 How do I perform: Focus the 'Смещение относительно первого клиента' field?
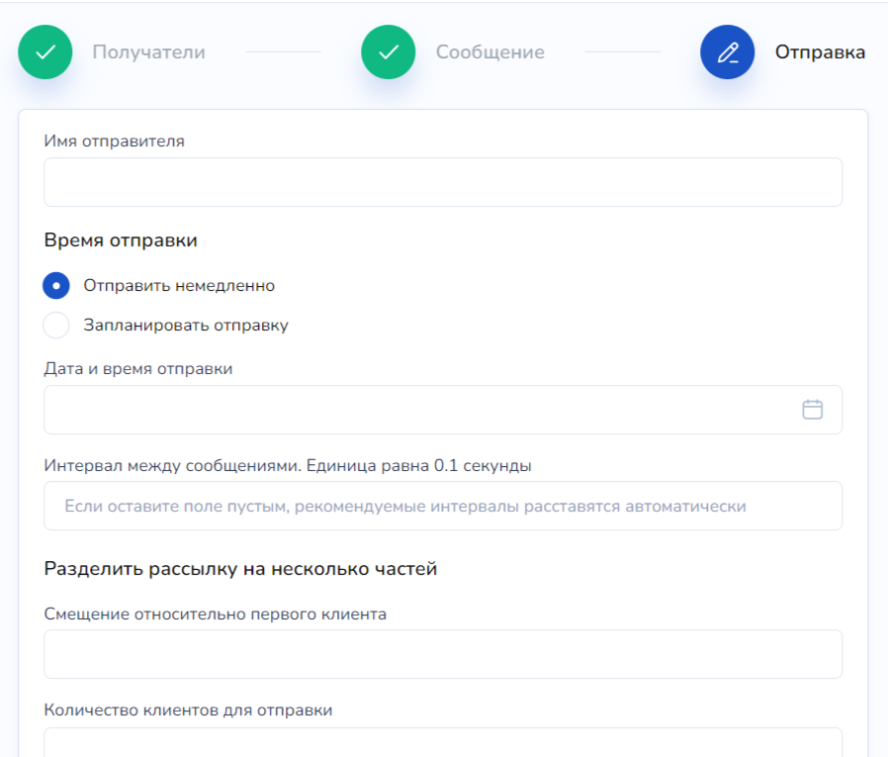(443, 654)
